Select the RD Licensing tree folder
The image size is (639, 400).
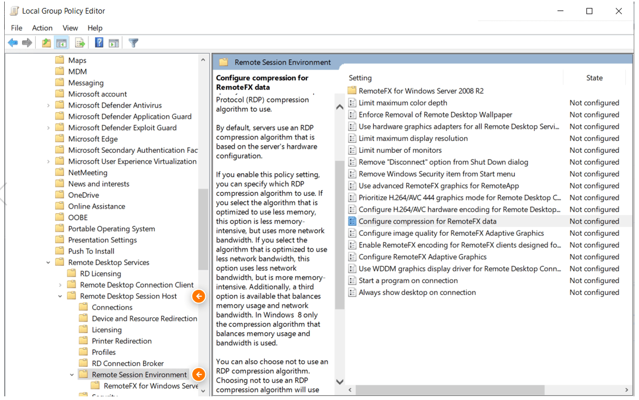pos(100,273)
